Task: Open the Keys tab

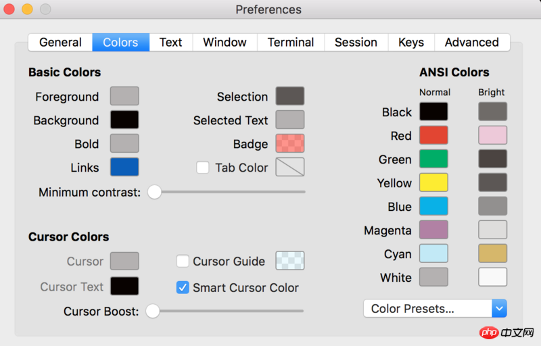Action: click(x=411, y=42)
